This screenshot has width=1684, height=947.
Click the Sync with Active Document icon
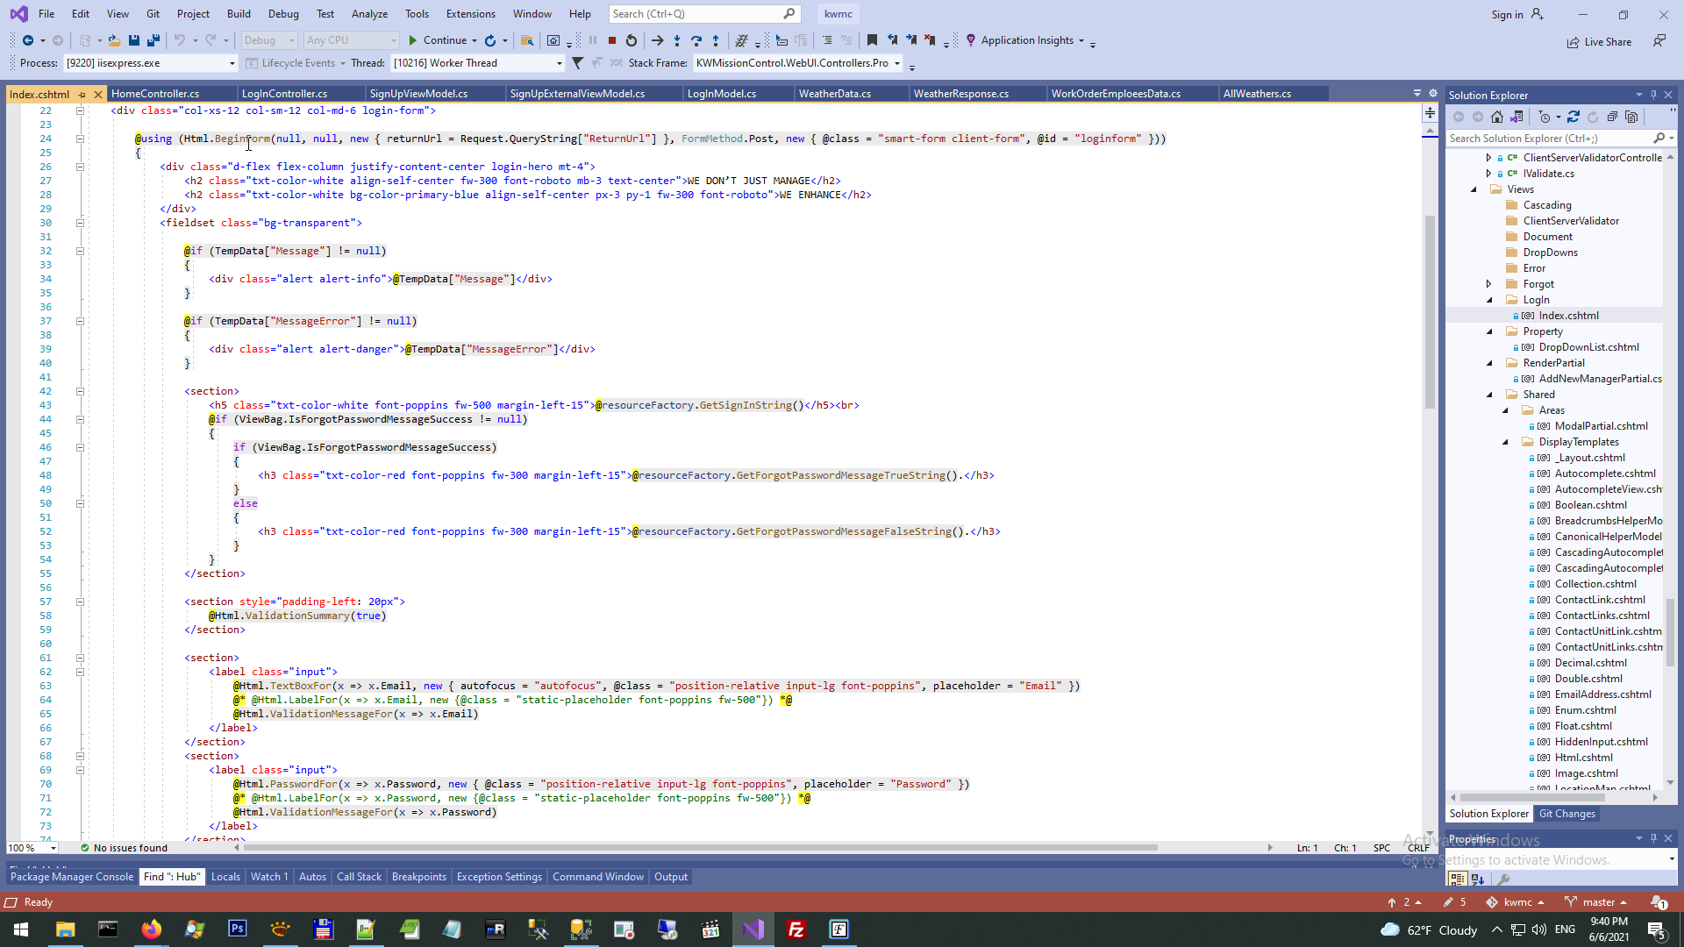1573,117
